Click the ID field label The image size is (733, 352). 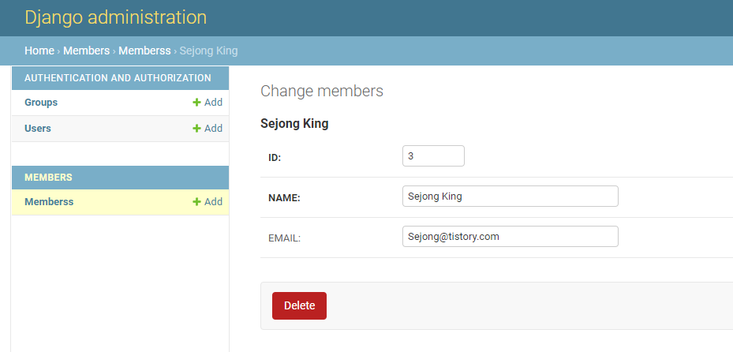pyautogui.click(x=275, y=158)
